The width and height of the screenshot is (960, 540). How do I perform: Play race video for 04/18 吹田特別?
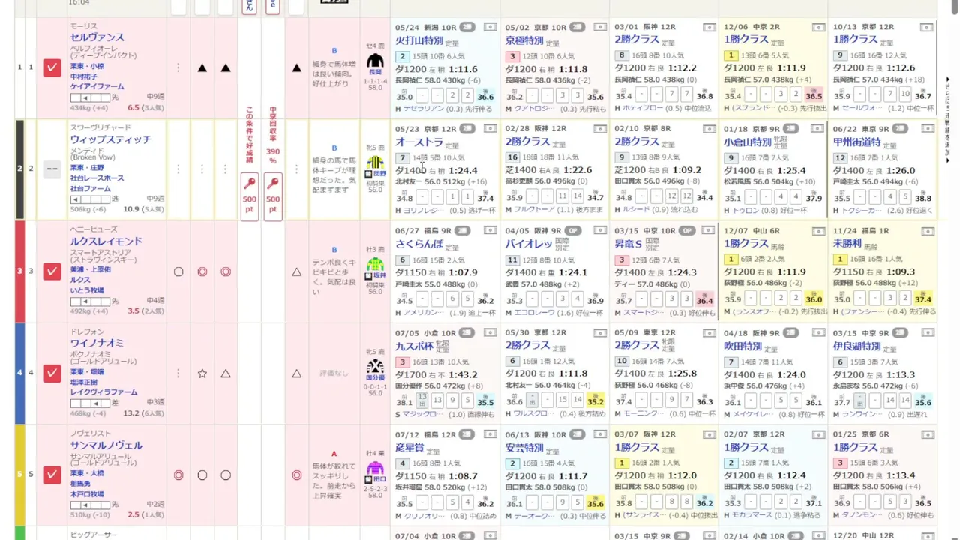click(818, 332)
